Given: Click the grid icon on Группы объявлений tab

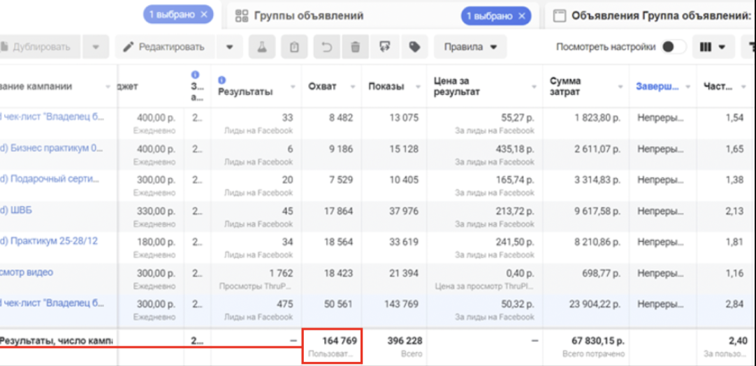Looking at the screenshot, I should click(241, 16).
